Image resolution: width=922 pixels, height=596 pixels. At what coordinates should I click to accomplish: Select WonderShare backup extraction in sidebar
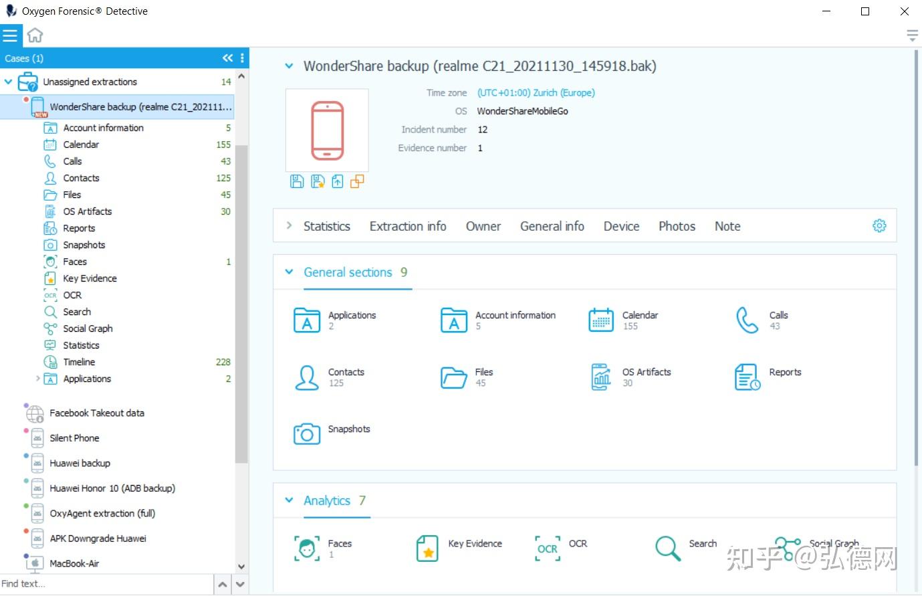click(117, 107)
